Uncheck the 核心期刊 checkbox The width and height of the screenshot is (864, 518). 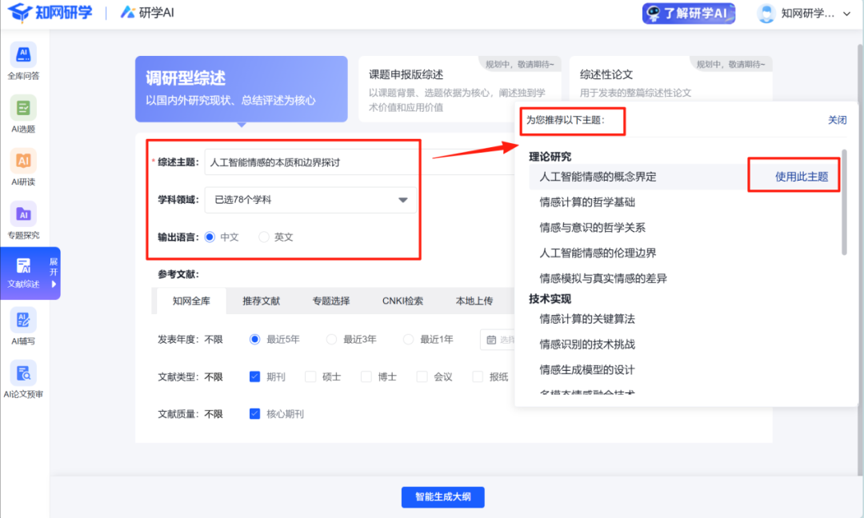pyautogui.click(x=255, y=414)
